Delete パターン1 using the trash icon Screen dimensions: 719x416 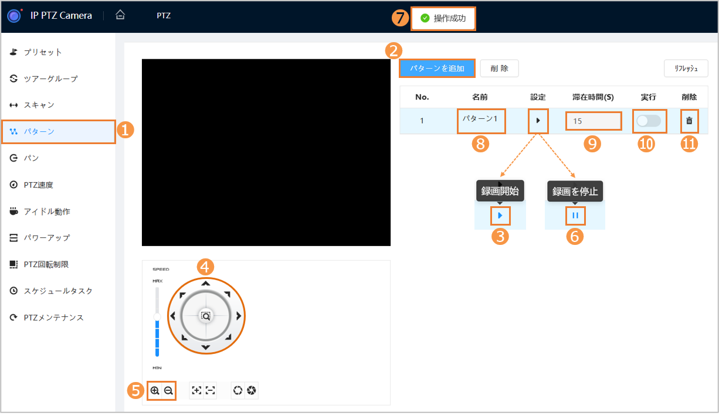click(689, 121)
